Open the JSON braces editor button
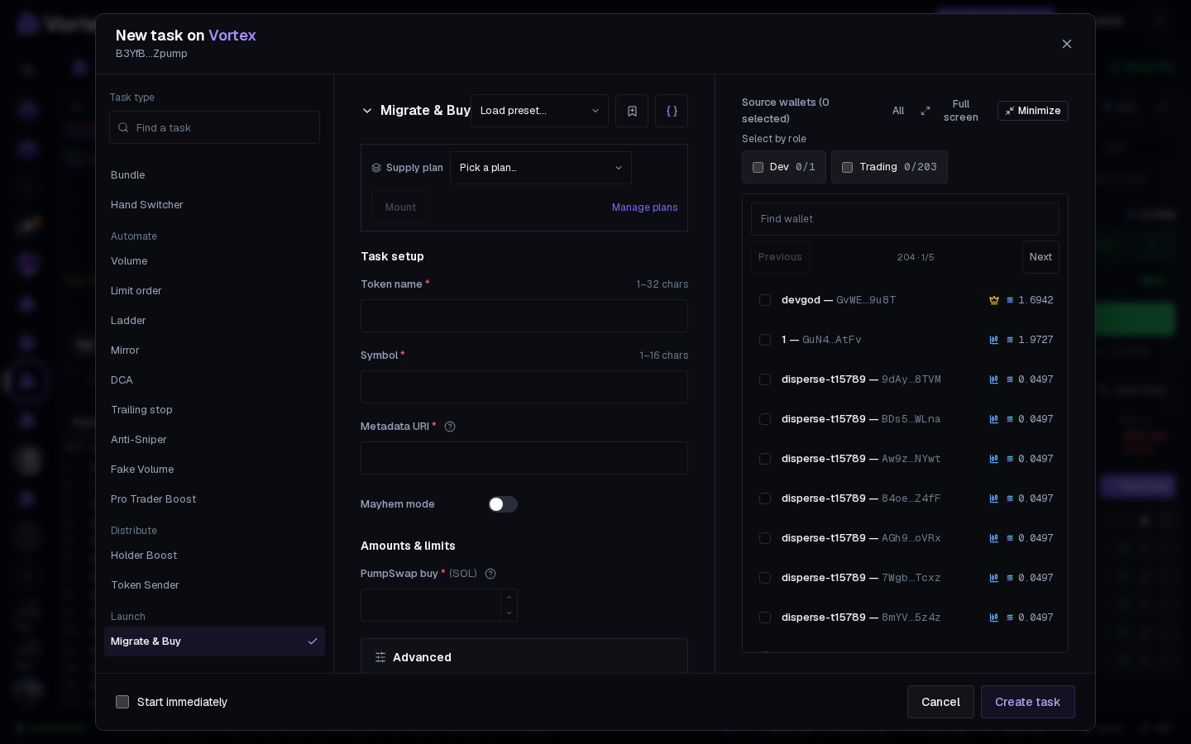The width and height of the screenshot is (1191, 744). pos(672,111)
